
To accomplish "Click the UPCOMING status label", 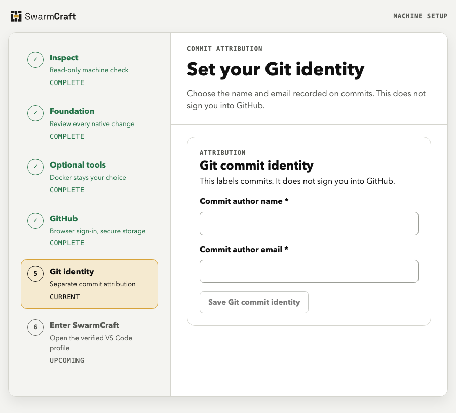I will click(x=67, y=360).
